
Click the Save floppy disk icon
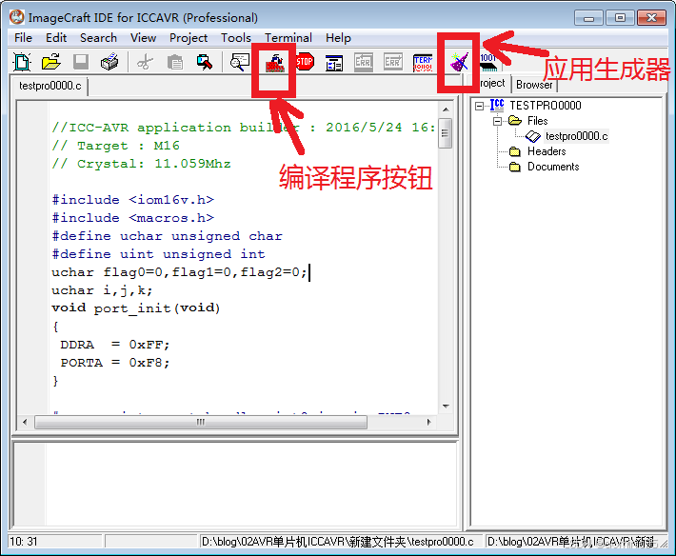[81, 63]
